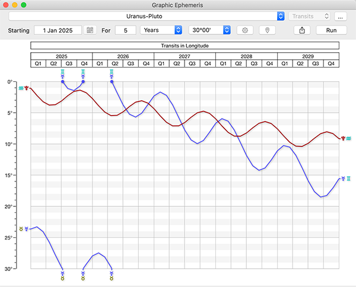Click Uranus ingress dot at 2025 Q3

(x=63, y=82)
